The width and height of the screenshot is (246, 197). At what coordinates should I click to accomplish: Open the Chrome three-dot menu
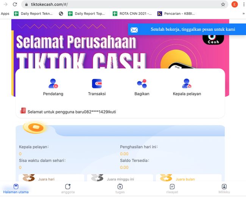pyautogui.click(x=244, y=5)
